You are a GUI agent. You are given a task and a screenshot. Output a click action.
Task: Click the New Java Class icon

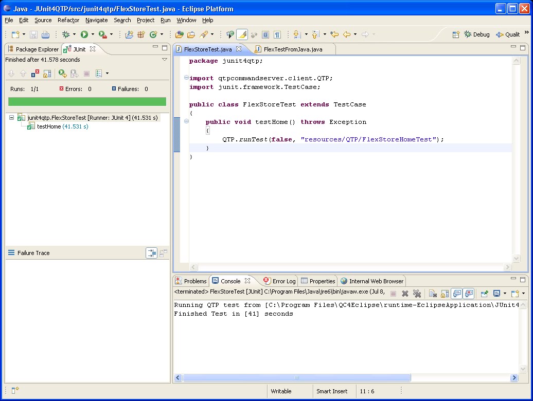(x=153, y=34)
